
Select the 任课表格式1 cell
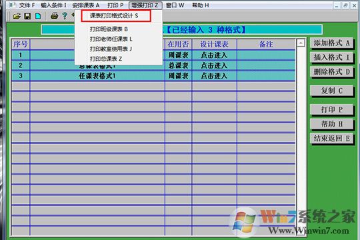tap(97, 76)
